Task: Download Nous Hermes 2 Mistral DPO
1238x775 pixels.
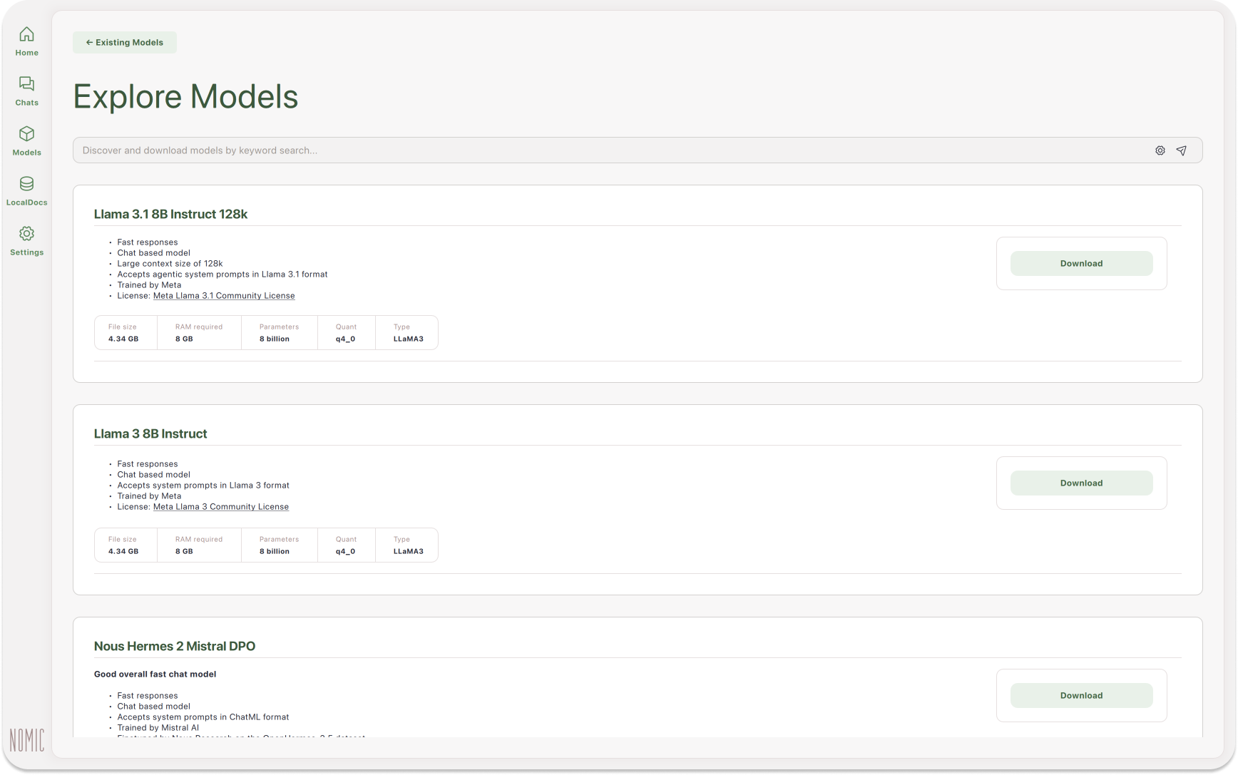Action: point(1081,695)
